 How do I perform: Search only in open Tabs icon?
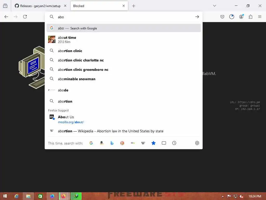tap(164, 143)
